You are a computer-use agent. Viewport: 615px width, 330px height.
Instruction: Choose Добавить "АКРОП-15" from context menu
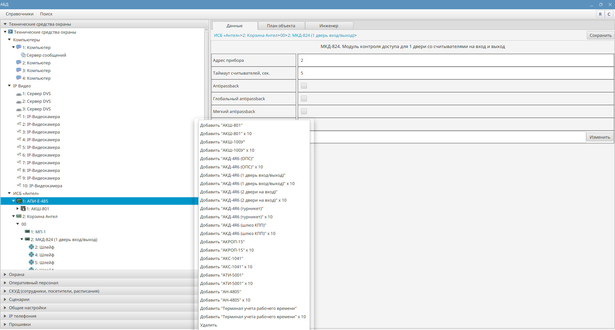(222, 242)
